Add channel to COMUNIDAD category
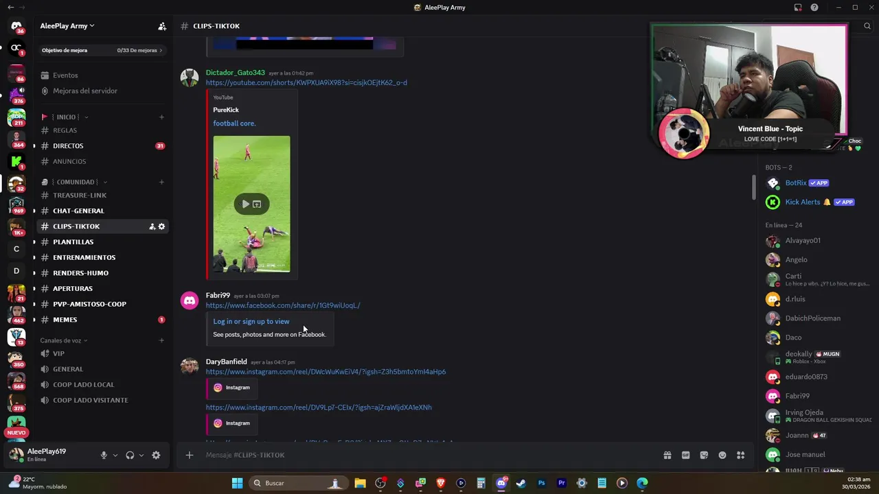This screenshot has width=879, height=494. click(162, 182)
